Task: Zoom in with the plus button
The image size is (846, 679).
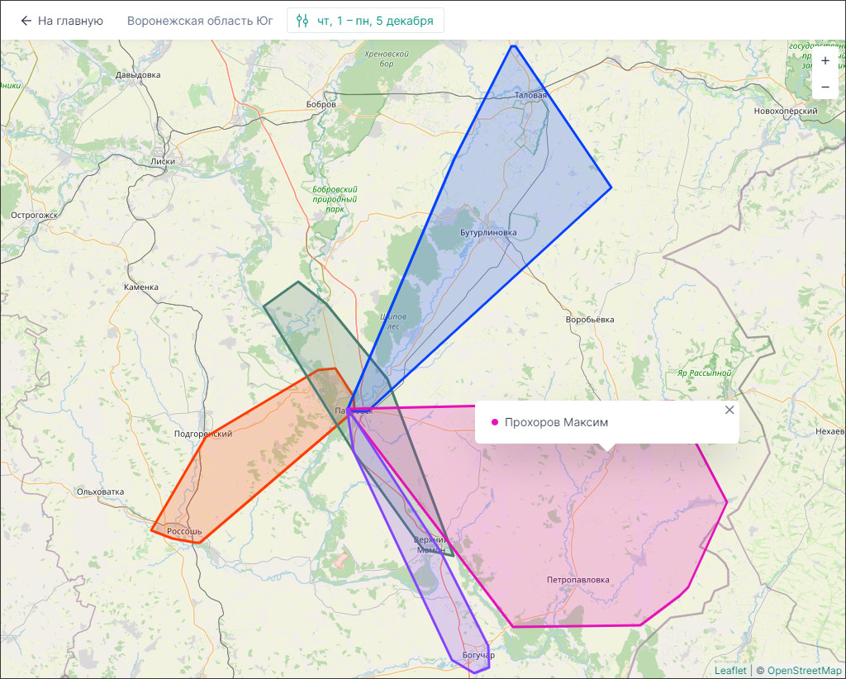Action: click(x=825, y=60)
